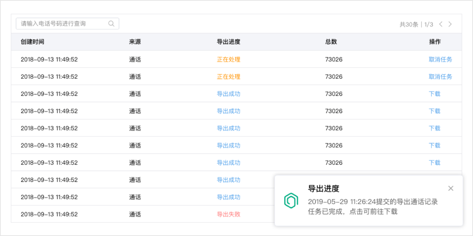Click the 操作 column header

(435, 42)
